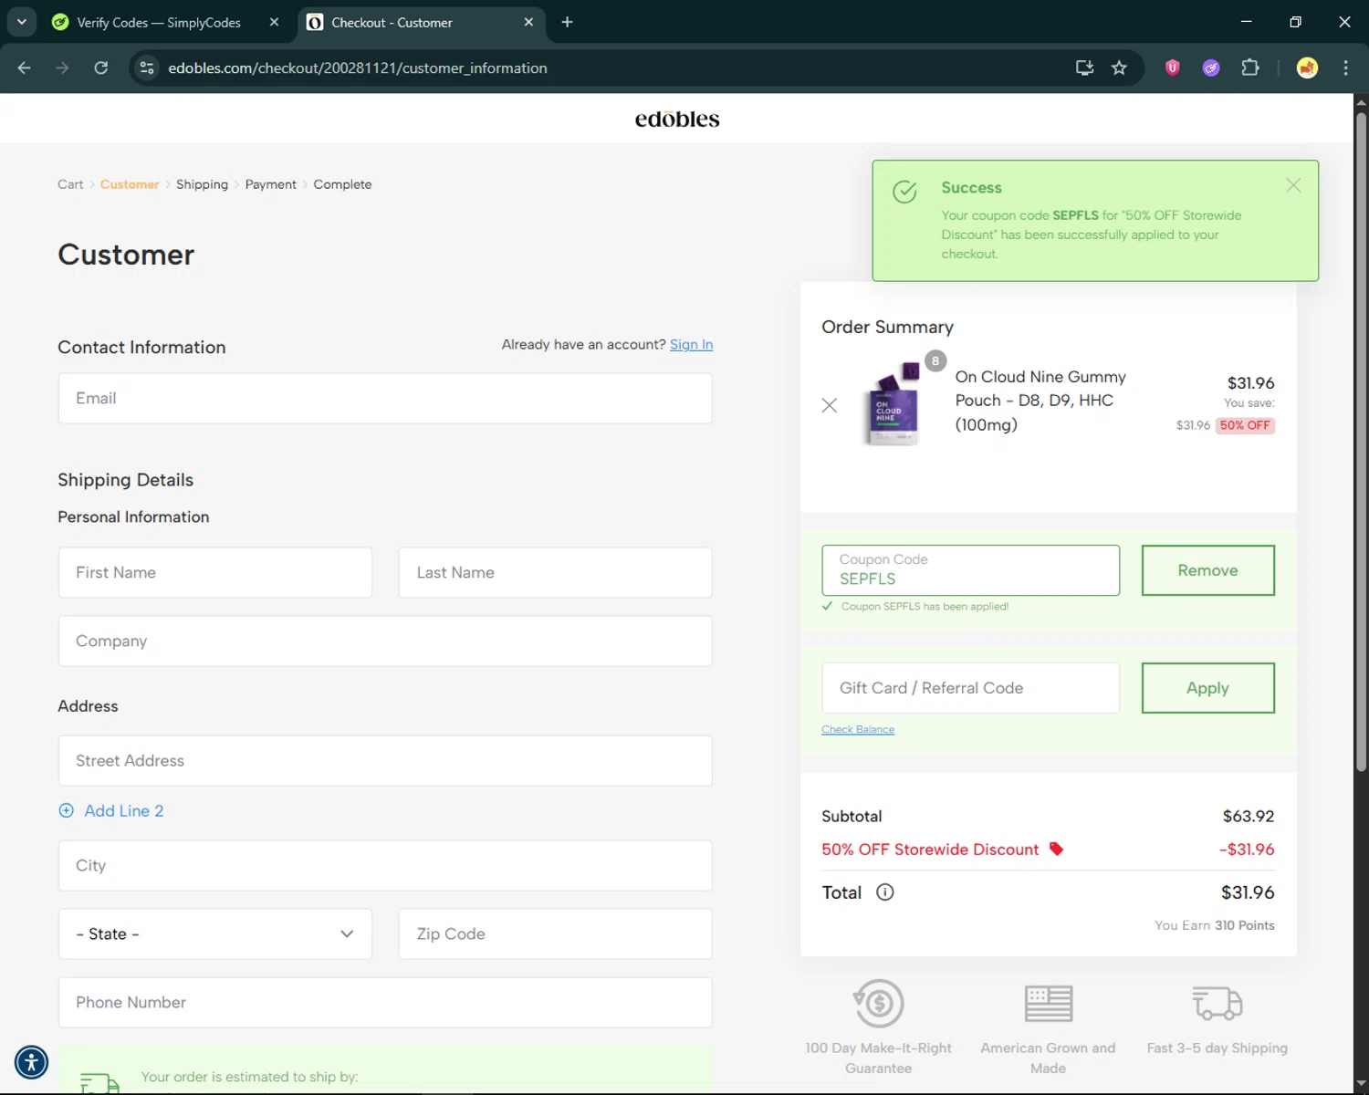This screenshot has height=1095, width=1369.
Task: Click the 100 Day Guarantee icon
Action: point(879,1003)
